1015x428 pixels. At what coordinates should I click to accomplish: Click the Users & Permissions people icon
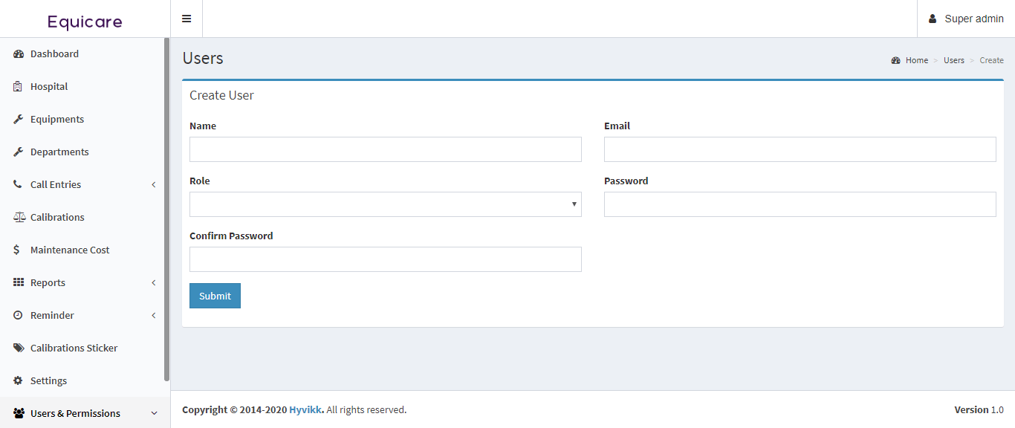click(19, 413)
